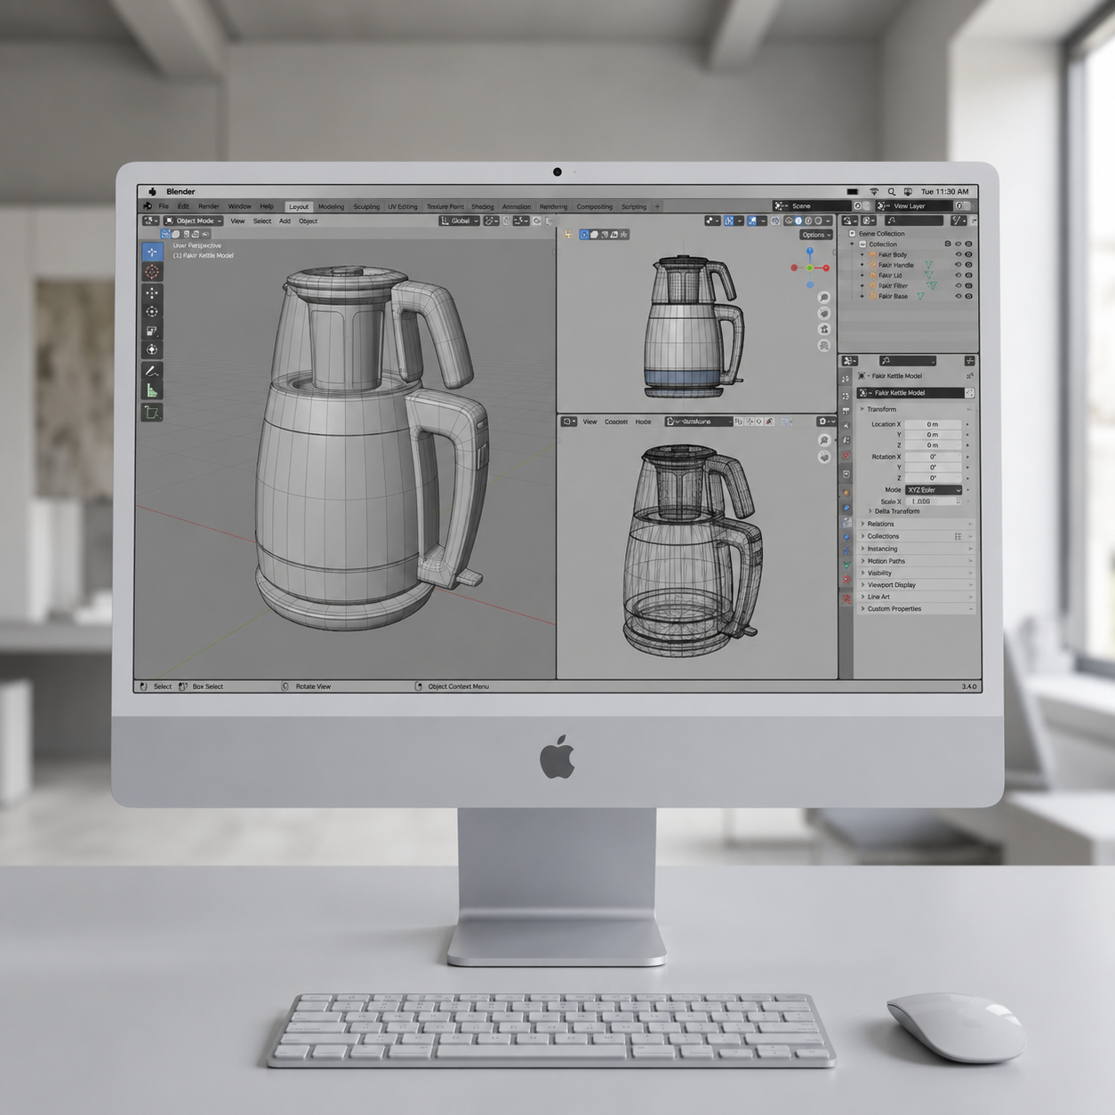This screenshot has height=1115, width=1115.
Task: Choose the blue Select Box tool at toolbar top
Action: click(152, 253)
